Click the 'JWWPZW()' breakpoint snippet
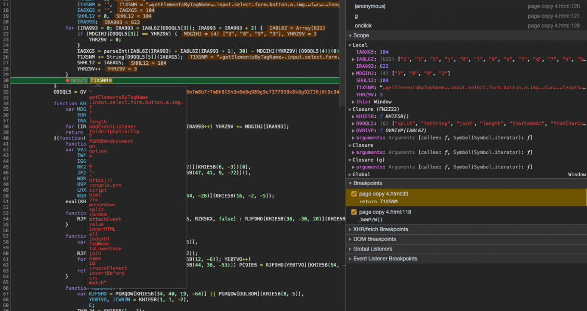The image size is (587, 311). (371, 220)
